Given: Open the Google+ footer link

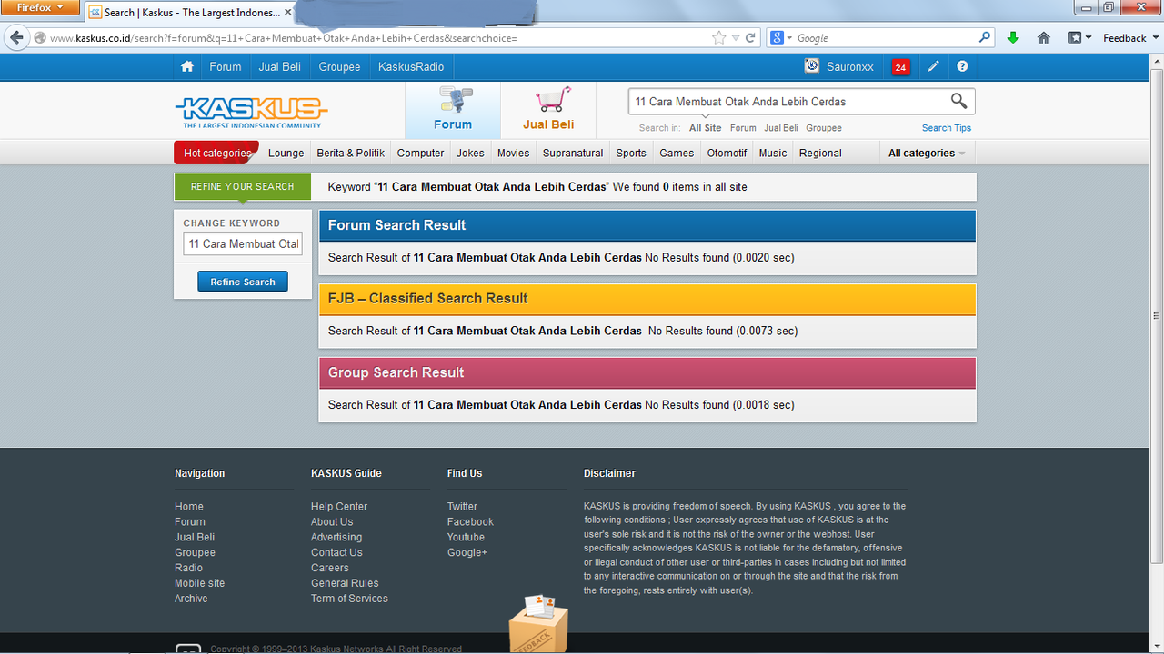Looking at the screenshot, I should (x=467, y=552).
